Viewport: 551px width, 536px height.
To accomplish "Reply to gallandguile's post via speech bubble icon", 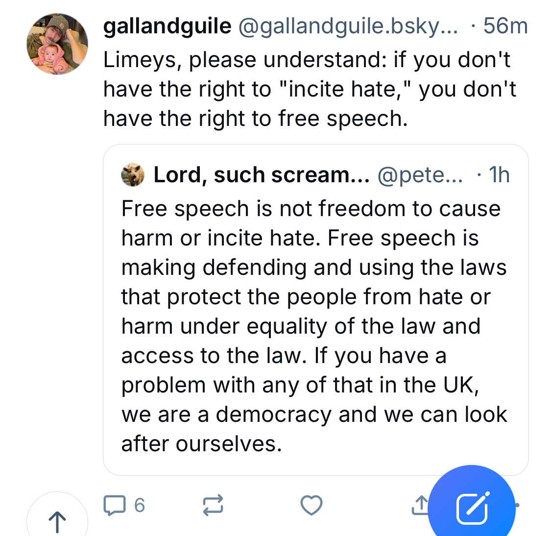I will click(115, 505).
